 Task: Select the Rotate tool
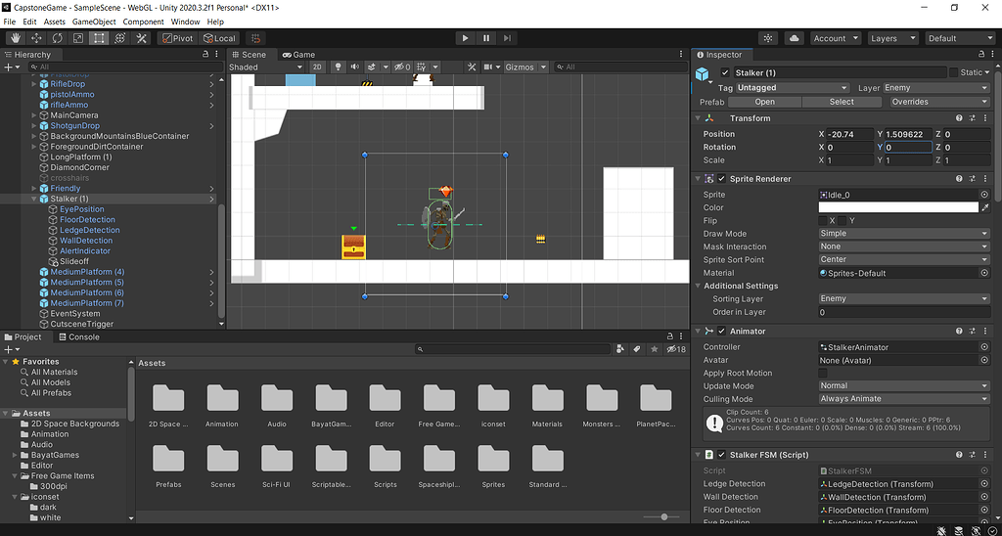58,38
